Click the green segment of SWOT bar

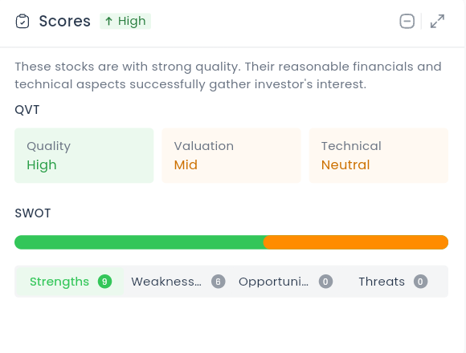pyautogui.click(x=139, y=242)
